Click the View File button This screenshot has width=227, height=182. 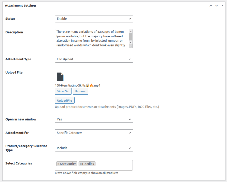point(63,91)
